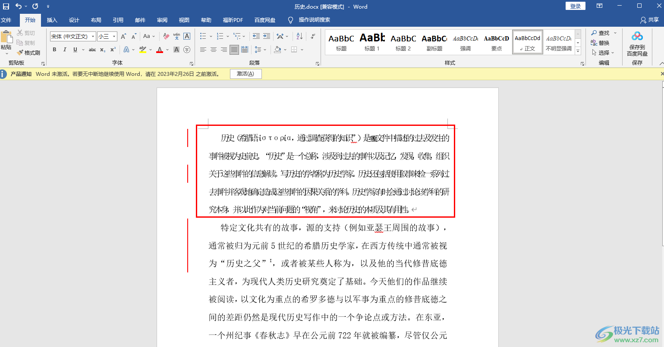664x347 pixels.
Task: Switch to the 引用 tab
Action: (118, 20)
